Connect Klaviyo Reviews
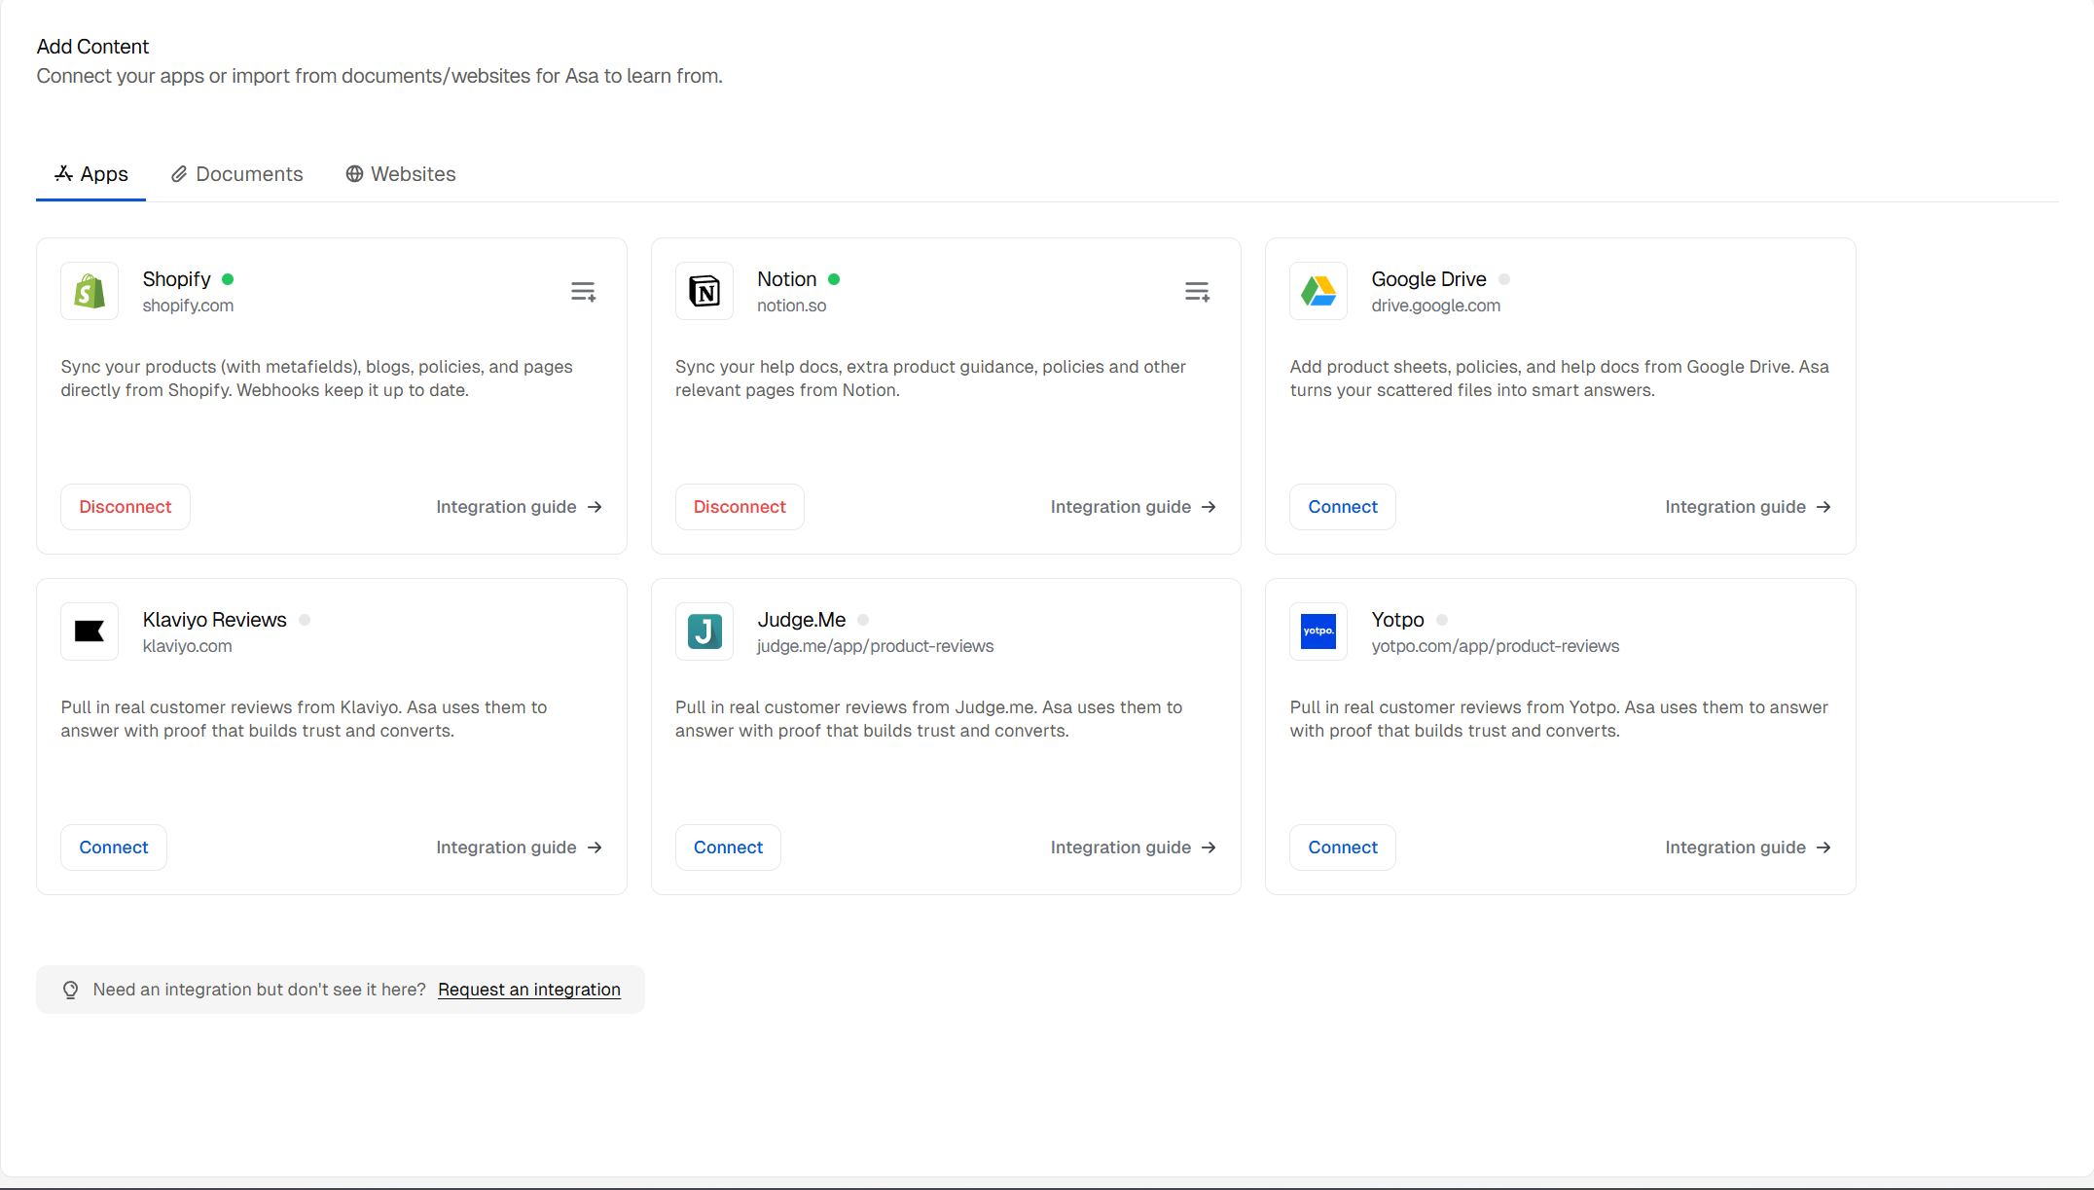This screenshot has width=2094, height=1190. [114, 847]
